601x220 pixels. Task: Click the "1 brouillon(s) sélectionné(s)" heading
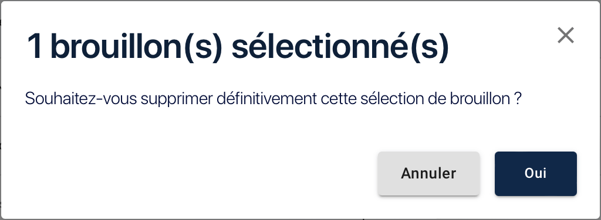click(238, 47)
